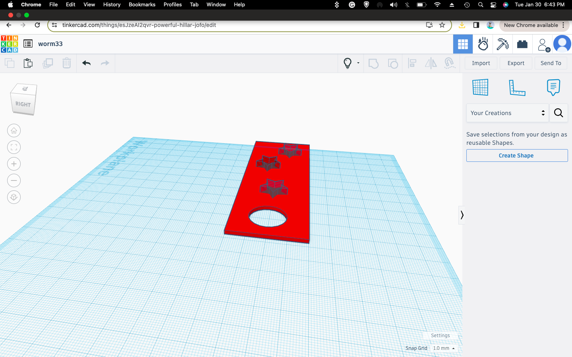Toggle hidden objects visibility with lightbulb icon

tap(348, 63)
